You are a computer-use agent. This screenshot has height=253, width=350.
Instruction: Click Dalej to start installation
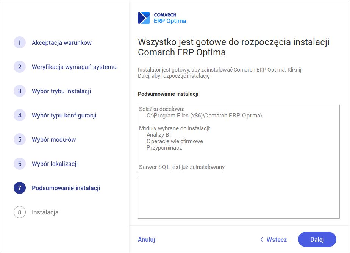tap(317, 239)
